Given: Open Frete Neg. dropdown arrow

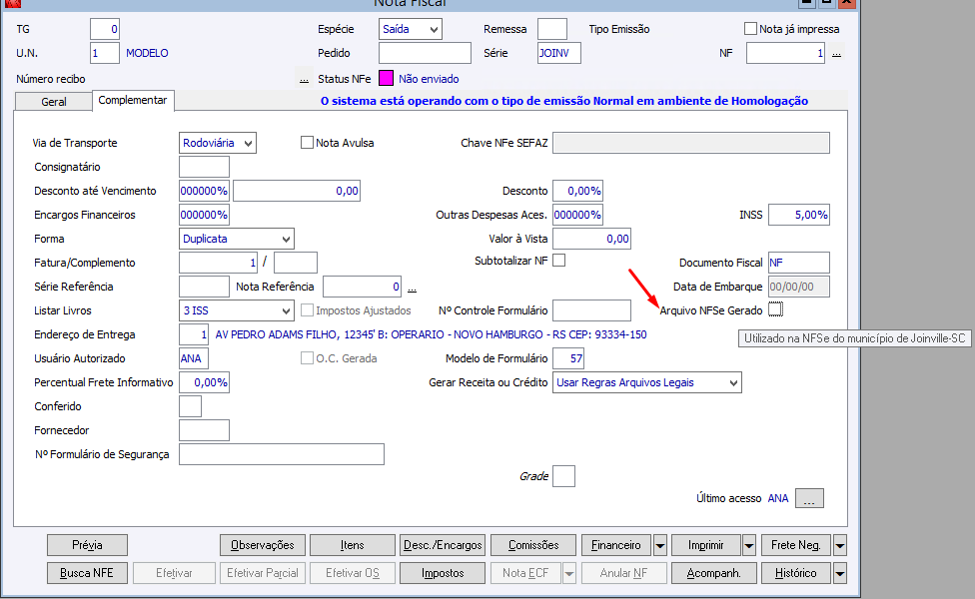Looking at the screenshot, I should click(839, 545).
